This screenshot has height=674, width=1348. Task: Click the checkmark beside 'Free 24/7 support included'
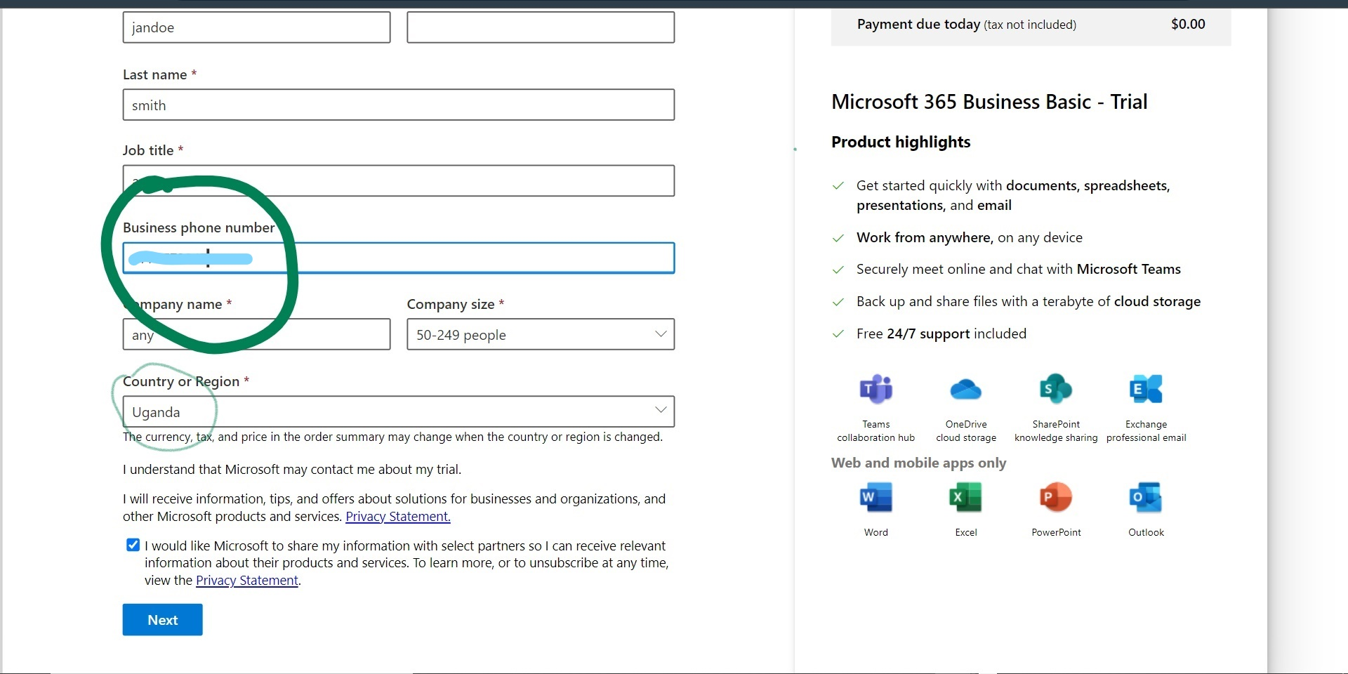pyautogui.click(x=838, y=334)
